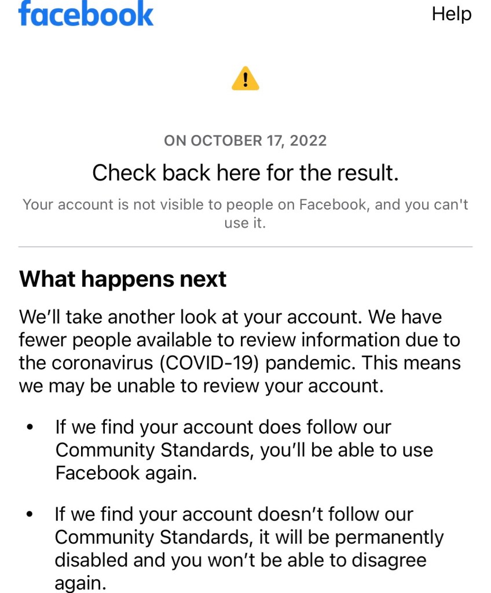Click the 'permanently' word in the second bullet
The image size is (491, 593).
[x=389, y=537]
